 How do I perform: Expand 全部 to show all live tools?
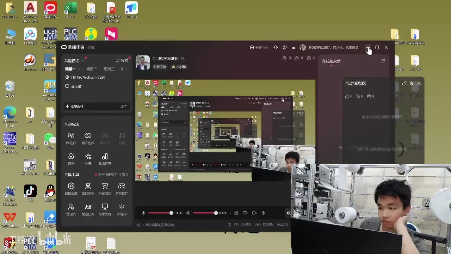click(x=123, y=174)
